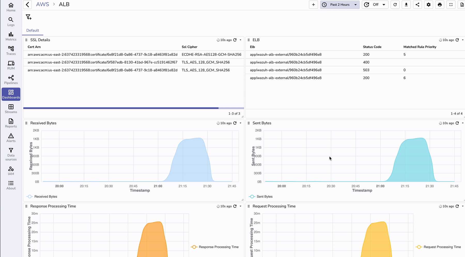Refresh the SSL Details widget
Viewport: 465px width, 257px height.
click(235, 40)
